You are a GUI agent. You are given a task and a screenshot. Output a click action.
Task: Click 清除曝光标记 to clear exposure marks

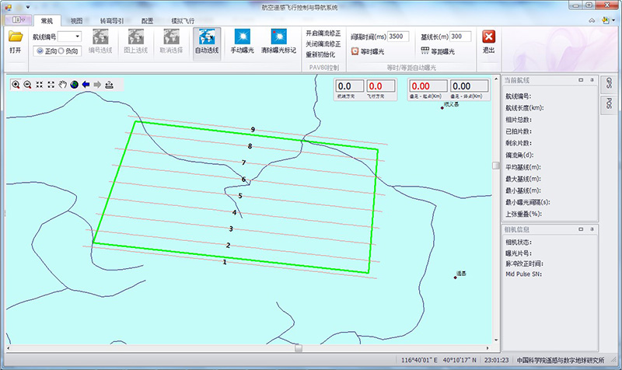278,41
